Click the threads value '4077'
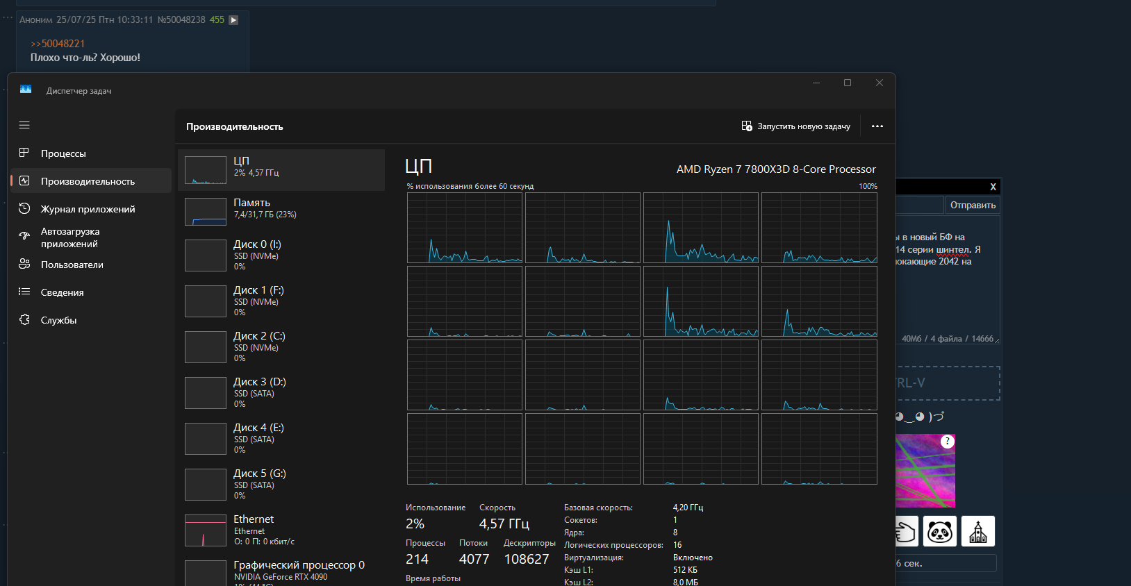The height and width of the screenshot is (586, 1131). [x=474, y=559]
